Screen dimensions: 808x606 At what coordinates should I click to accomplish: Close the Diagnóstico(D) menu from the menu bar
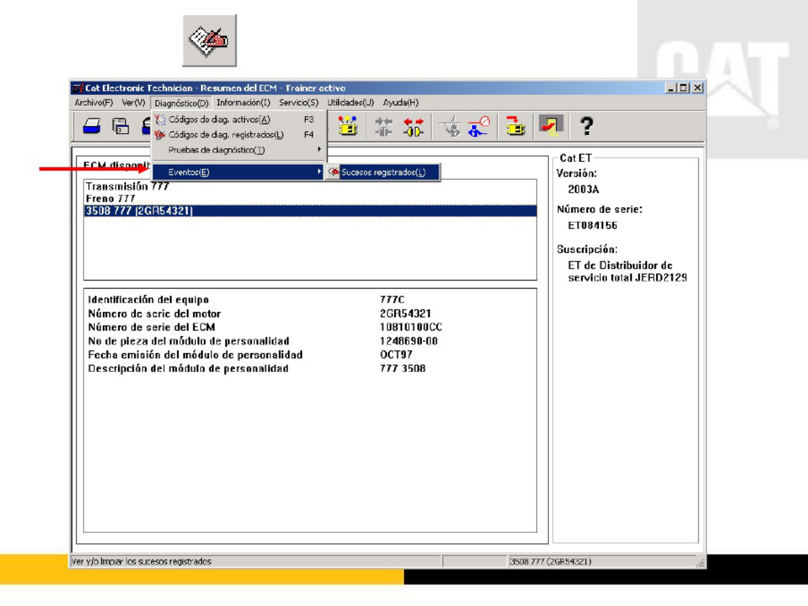181,103
